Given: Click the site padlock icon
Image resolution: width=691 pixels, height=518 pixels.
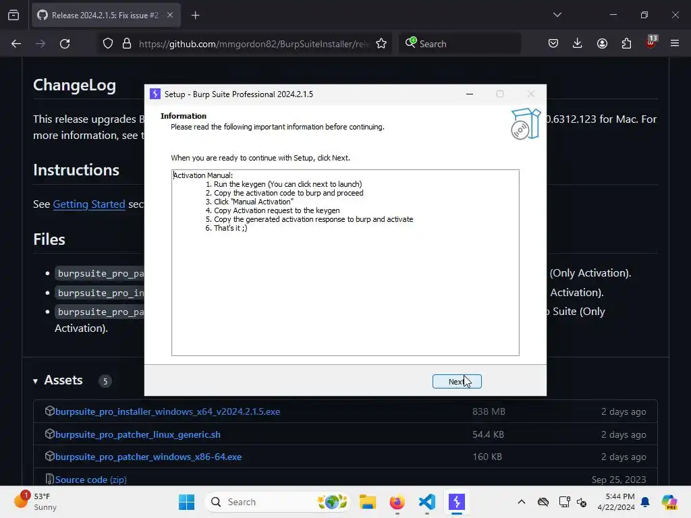Looking at the screenshot, I should tap(127, 44).
